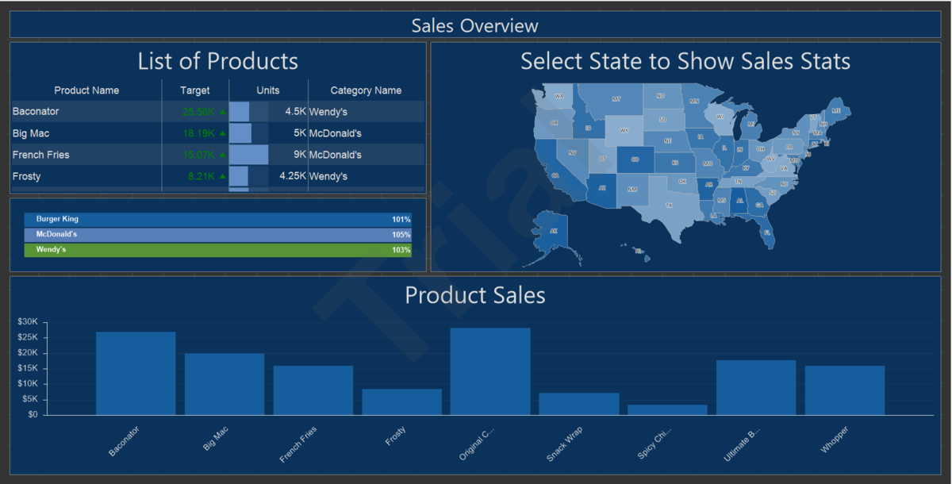Sort by the Target column header
Image resolution: width=952 pixels, height=484 pixels.
pos(195,90)
